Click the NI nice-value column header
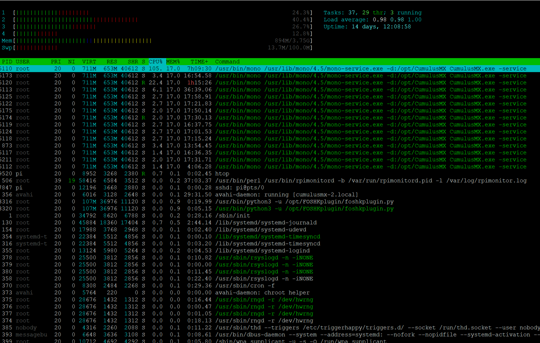Viewport: 540px width, 343px height. (71, 62)
